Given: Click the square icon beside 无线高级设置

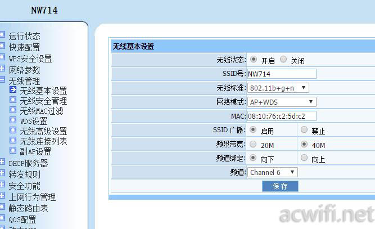Looking at the screenshot, I should point(13,130).
